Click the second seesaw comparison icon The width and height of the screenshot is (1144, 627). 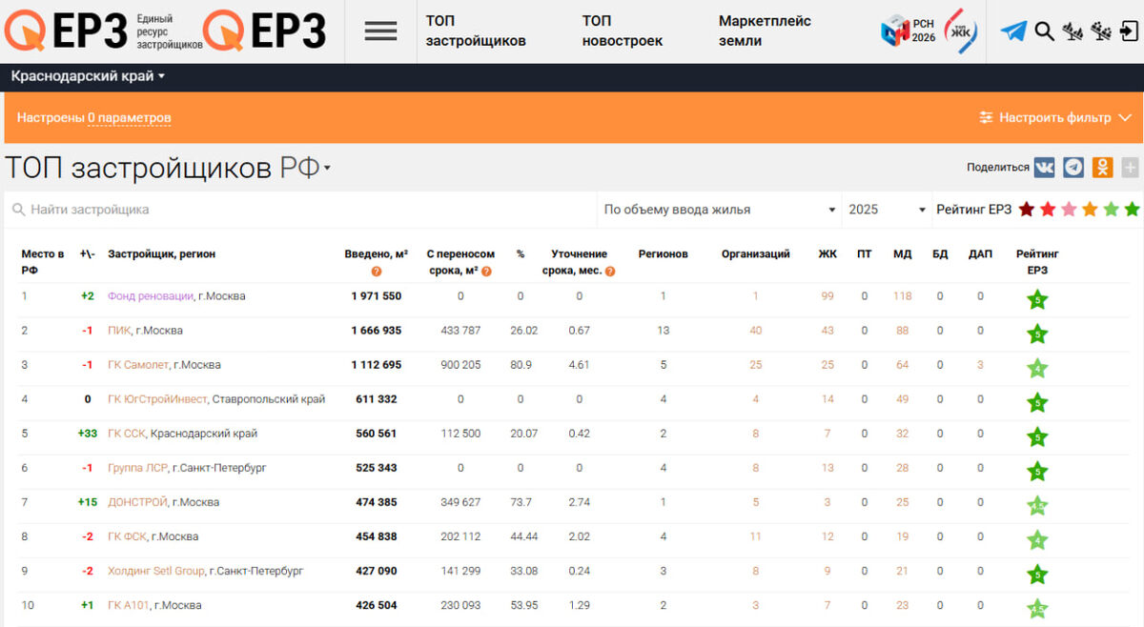point(1100,31)
